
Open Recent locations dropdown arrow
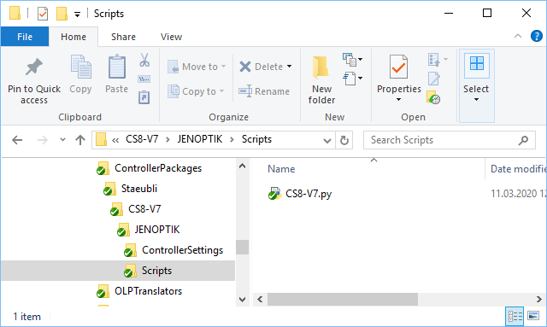(x=62, y=140)
